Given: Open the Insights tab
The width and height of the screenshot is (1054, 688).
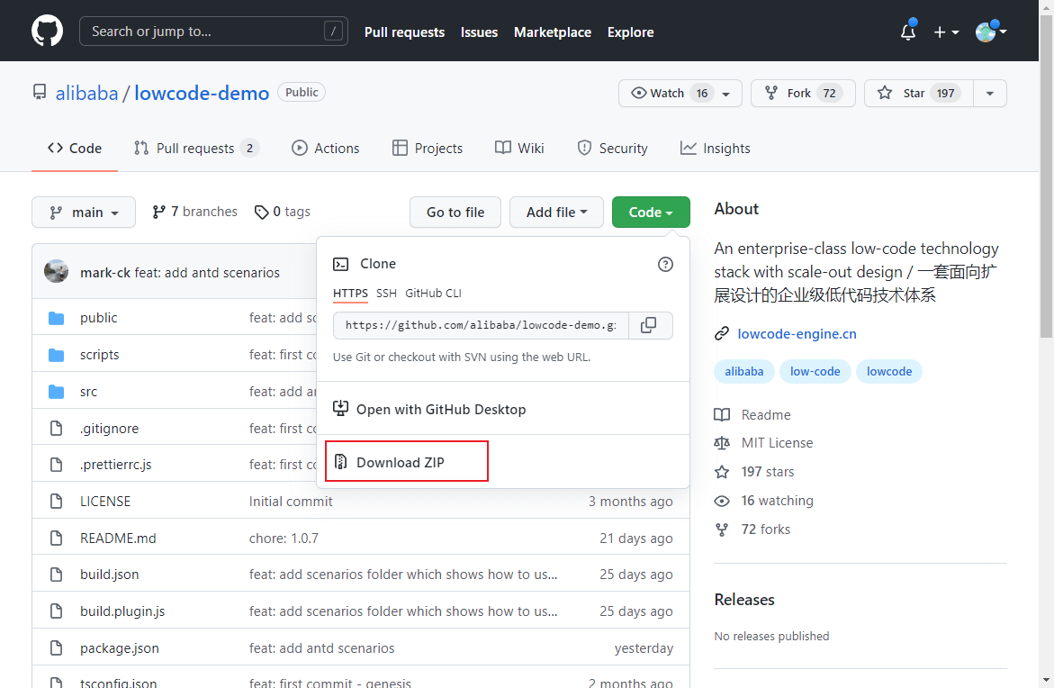Looking at the screenshot, I should 716,148.
